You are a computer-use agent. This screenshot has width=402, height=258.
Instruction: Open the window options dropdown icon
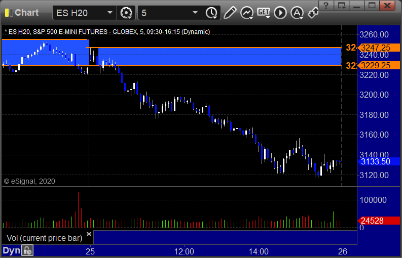(x=341, y=5)
